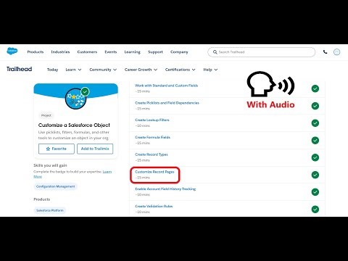Click the phone contact icon
Viewport: 348px width, 261px height.
[326, 51]
